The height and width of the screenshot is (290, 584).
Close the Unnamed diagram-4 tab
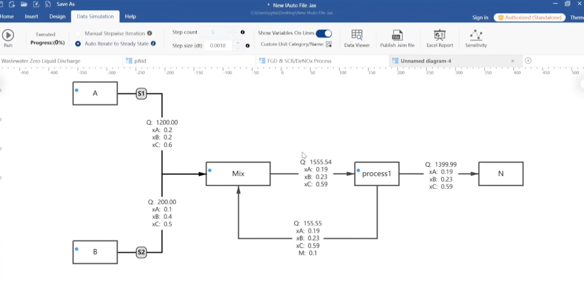point(512,61)
